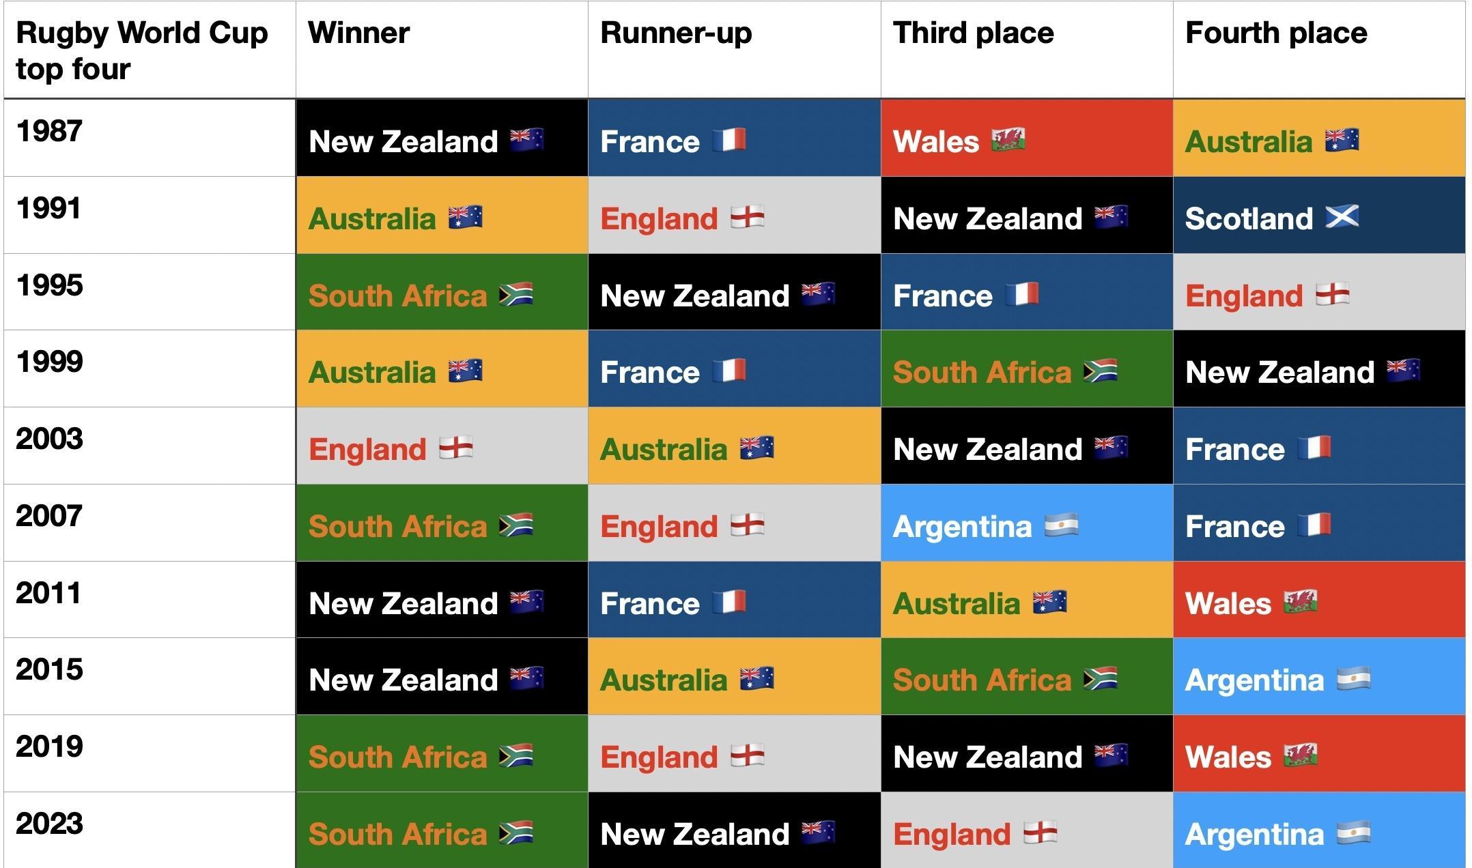Click the Wales flag in the 1987 row
Screen dimensions: 1472x868
click(1008, 140)
